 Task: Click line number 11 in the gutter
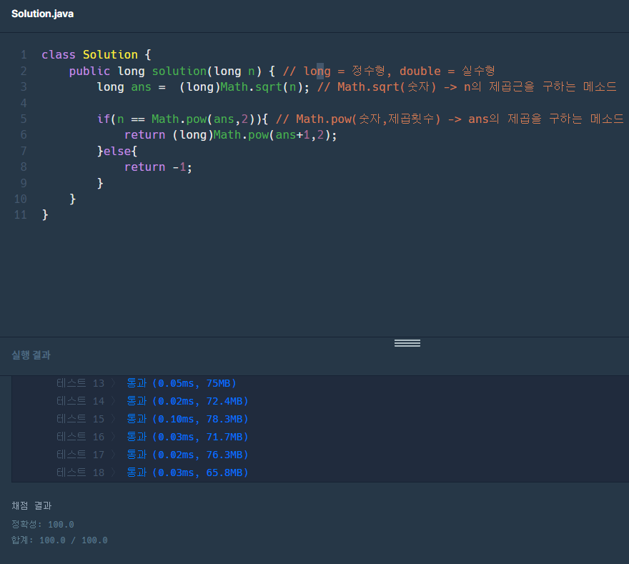(x=21, y=215)
